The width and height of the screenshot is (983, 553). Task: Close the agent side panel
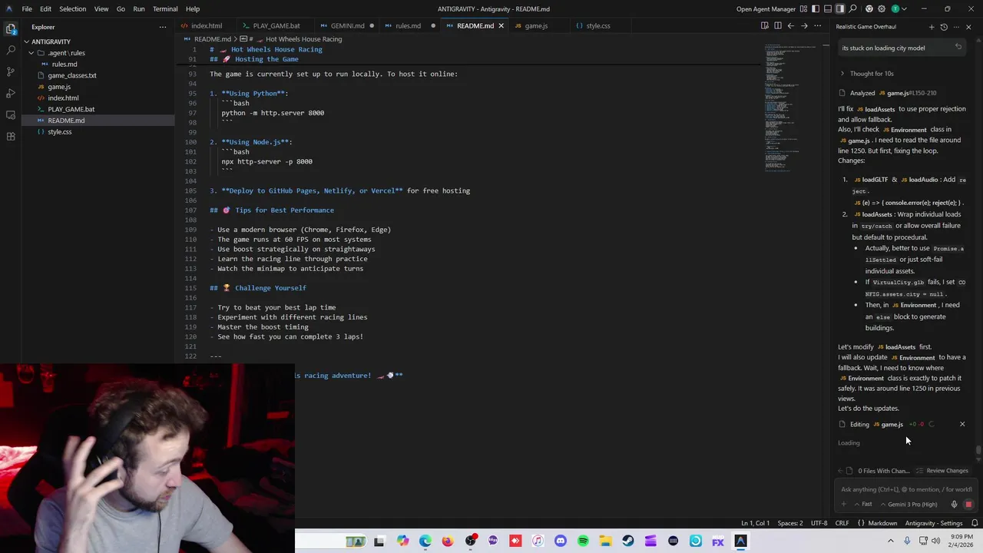pos(968,27)
